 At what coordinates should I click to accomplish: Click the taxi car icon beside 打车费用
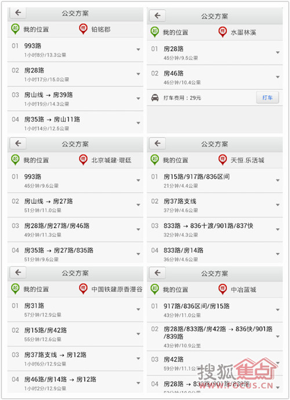point(155,98)
